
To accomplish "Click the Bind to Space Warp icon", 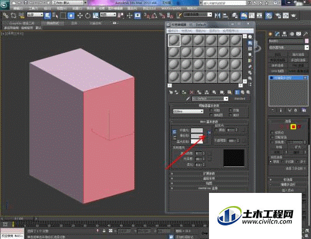I will point(22,16).
